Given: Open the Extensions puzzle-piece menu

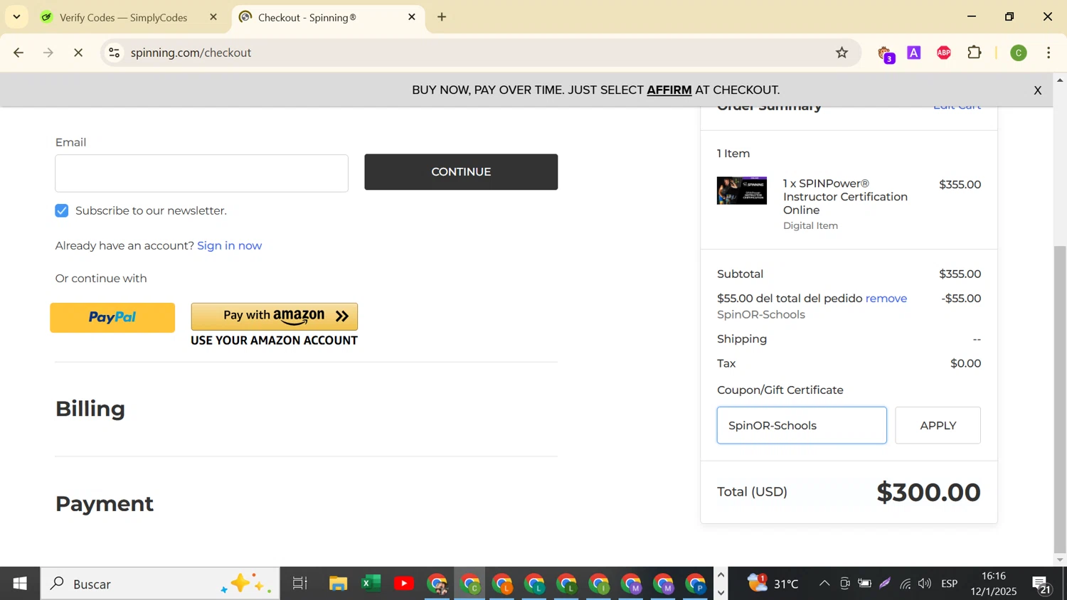Looking at the screenshot, I should (975, 53).
